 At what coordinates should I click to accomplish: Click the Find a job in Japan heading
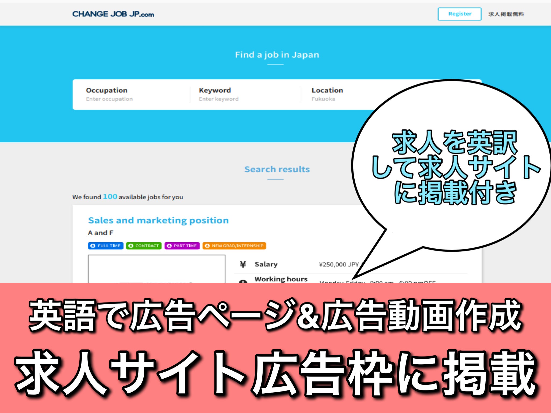[x=277, y=55]
